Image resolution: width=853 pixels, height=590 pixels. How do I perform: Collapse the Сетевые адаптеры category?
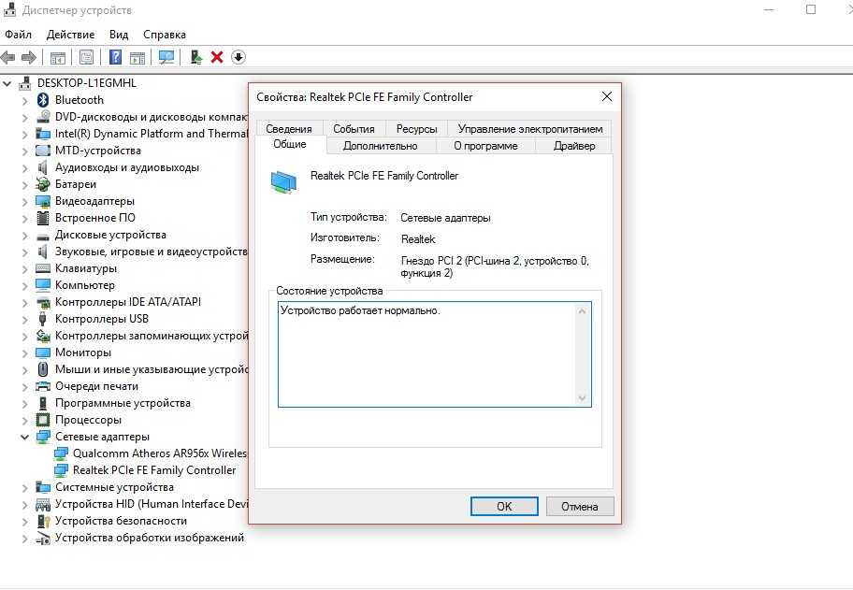(24, 438)
